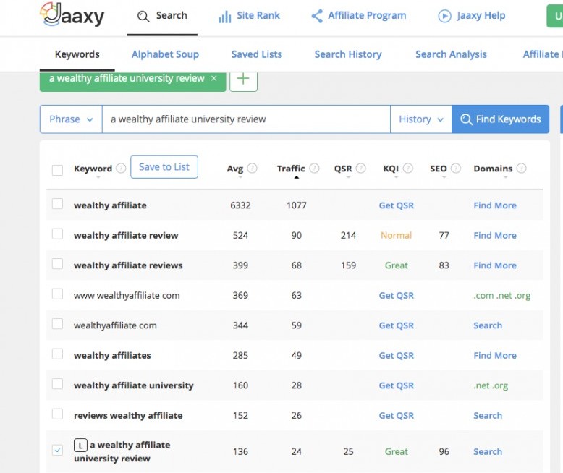Close the 'a wealthy affiliate university review' tag
This screenshot has height=473, width=563.
click(214, 78)
